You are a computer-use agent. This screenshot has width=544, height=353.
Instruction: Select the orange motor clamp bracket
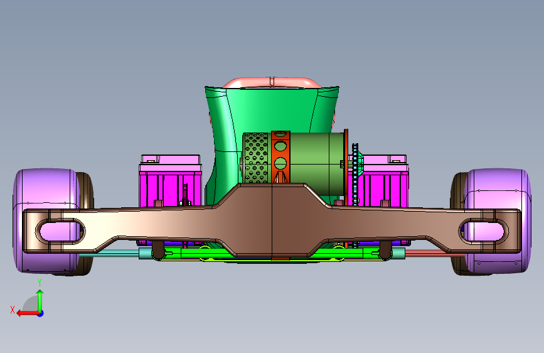(x=280, y=156)
